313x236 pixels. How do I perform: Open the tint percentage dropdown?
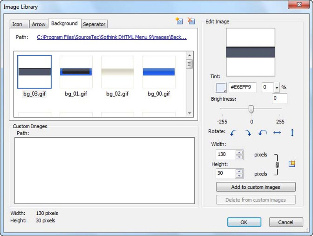[x=276, y=88]
